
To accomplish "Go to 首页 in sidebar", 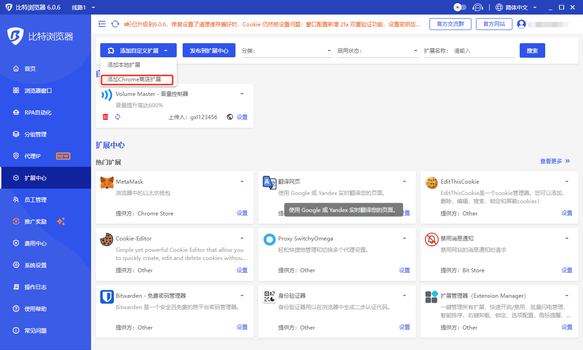I will pos(46,69).
